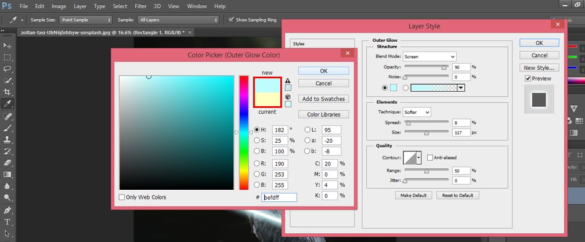Click the not-web-safe cube icon
The height and width of the screenshot is (242, 585).
[x=288, y=96]
